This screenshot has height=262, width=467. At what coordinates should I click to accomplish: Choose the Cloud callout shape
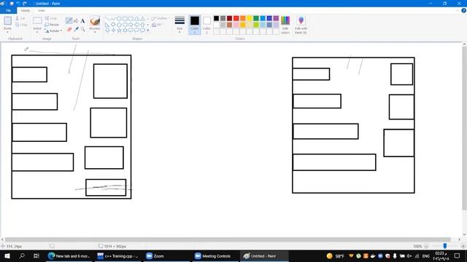click(x=142, y=30)
